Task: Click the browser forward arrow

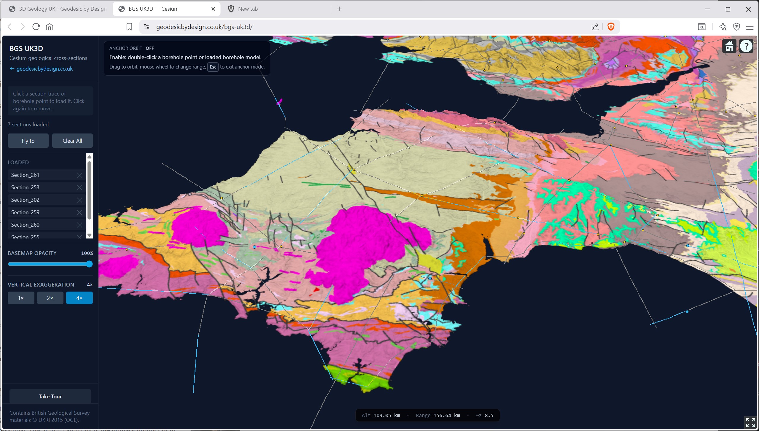Action: coord(23,27)
